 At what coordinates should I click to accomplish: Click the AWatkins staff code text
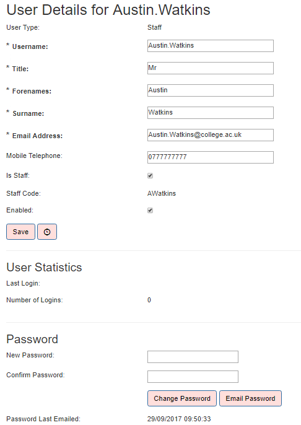pyautogui.click(x=162, y=193)
